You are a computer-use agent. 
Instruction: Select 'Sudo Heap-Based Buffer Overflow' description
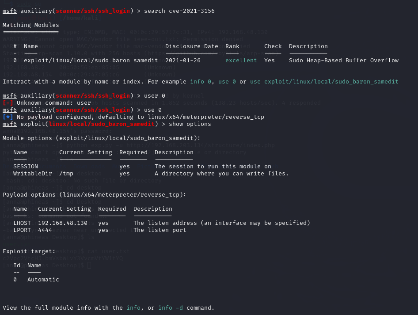click(344, 61)
